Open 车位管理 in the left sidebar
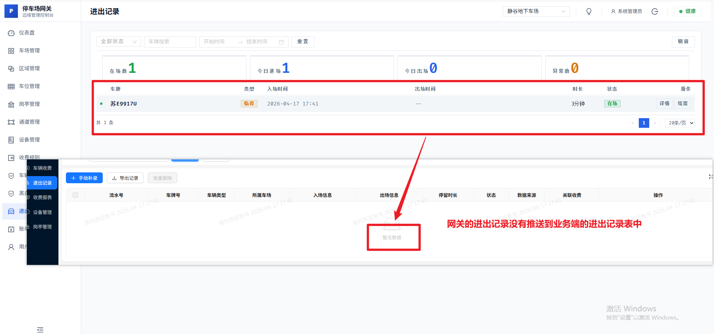 click(x=29, y=86)
